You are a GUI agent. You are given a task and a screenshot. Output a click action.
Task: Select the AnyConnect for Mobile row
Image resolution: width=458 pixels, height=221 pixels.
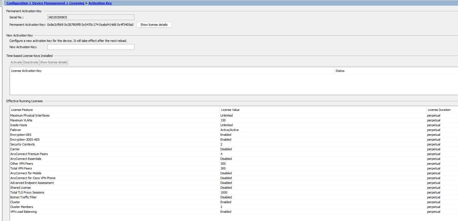pos(234,173)
